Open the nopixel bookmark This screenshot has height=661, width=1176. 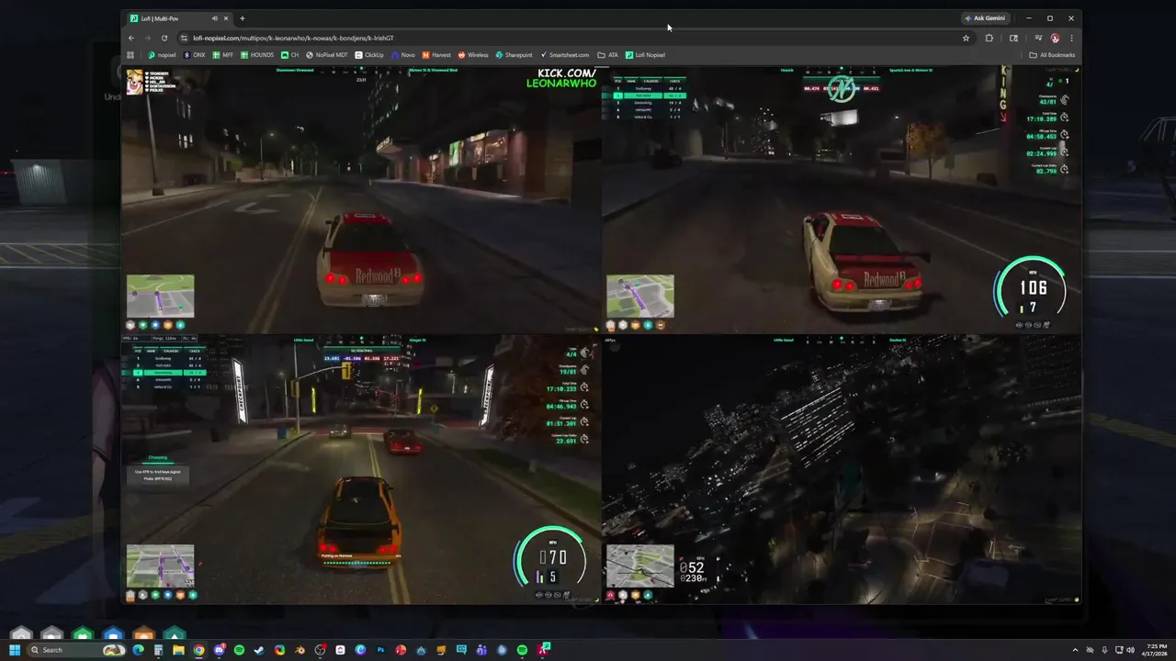(x=162, y=55)
